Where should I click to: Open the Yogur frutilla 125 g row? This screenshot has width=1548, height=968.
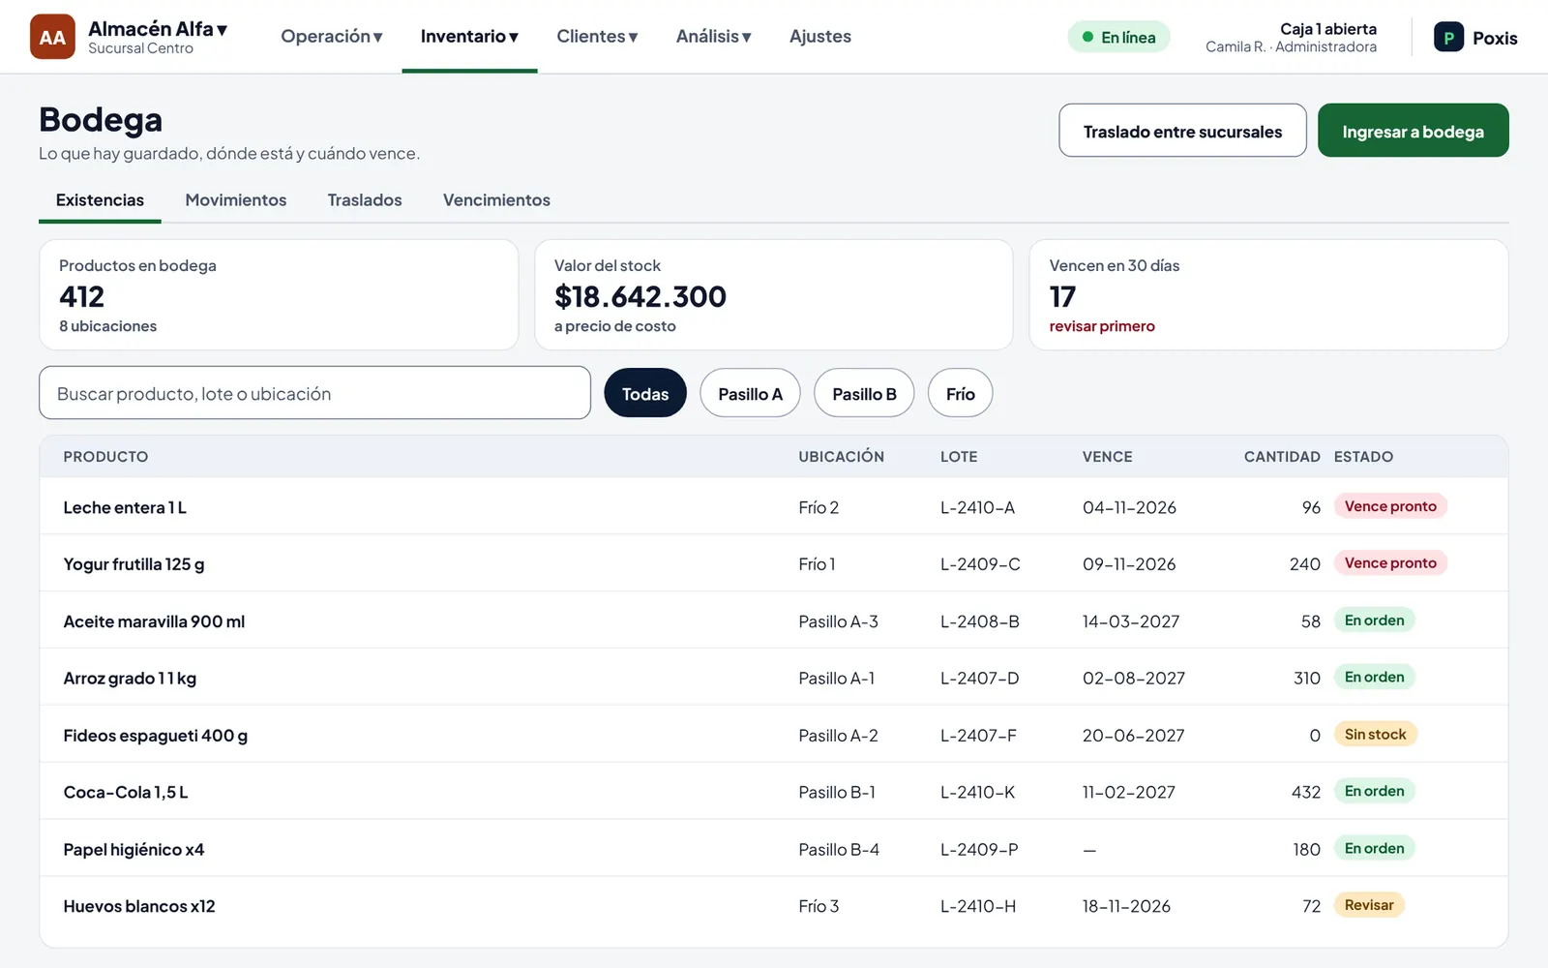click(x=774, y=563)
